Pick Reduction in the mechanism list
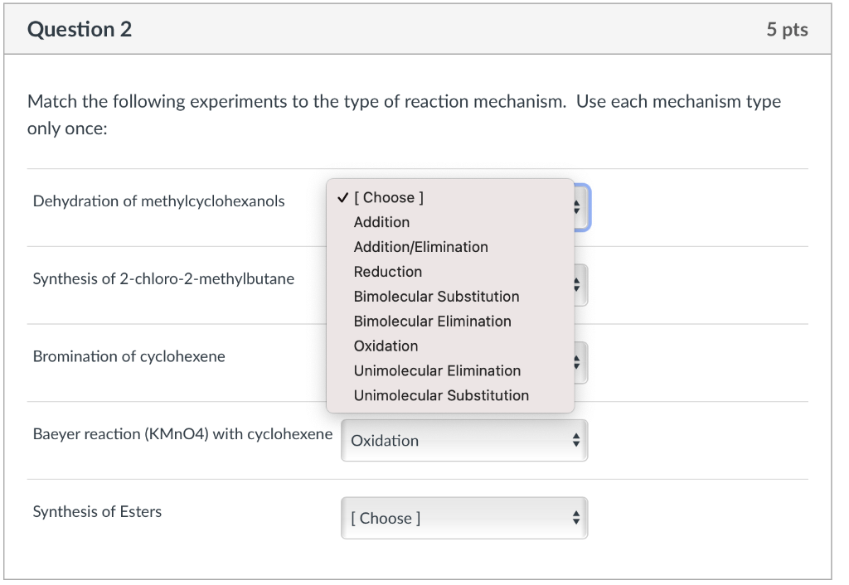849x585 pixels. point(450,273)
